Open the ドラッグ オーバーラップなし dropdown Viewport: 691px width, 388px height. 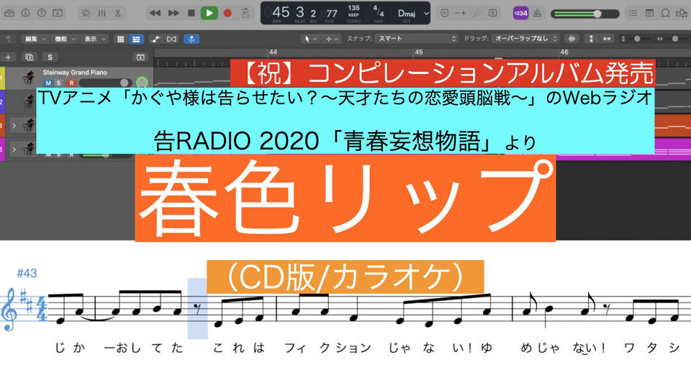click(x=525, y=39)
